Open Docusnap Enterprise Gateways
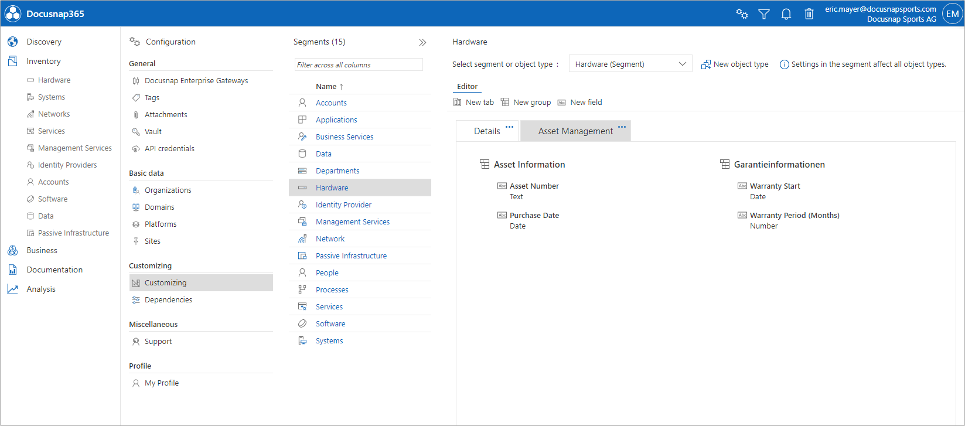Image resolution: width=965 pixels, height=426 pixels. click(x=196, y=80)
